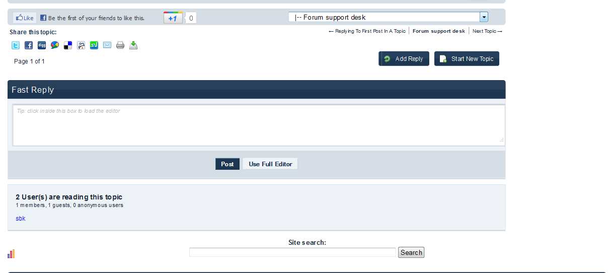Open Replying To First Post previous topic
Image resolution: width=614 pixels, height=273 pixels.
pos(367,31)
